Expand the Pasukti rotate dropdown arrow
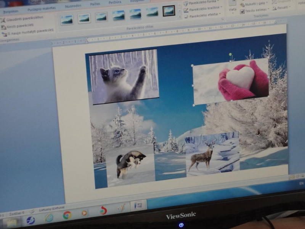 [x=289, y=7]
